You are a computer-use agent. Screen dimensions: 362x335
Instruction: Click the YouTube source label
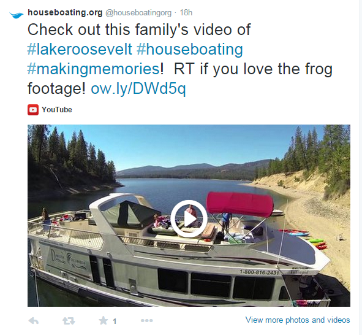pos(57,110)
